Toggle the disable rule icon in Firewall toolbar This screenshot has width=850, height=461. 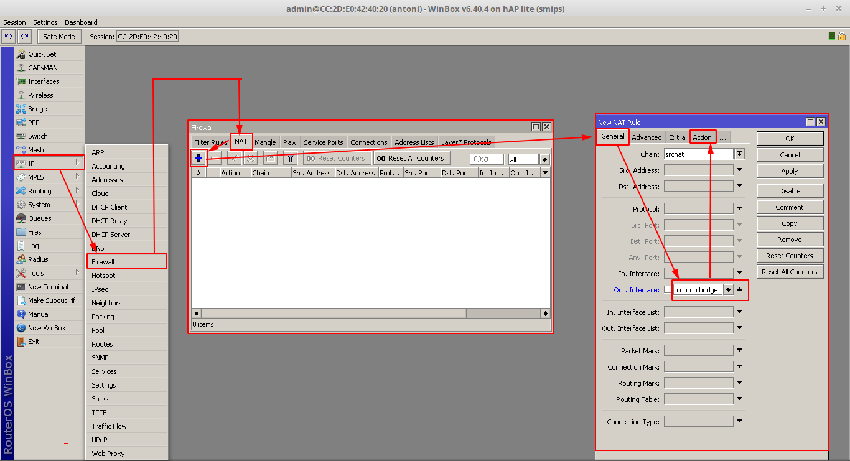[x=250, y=157]
